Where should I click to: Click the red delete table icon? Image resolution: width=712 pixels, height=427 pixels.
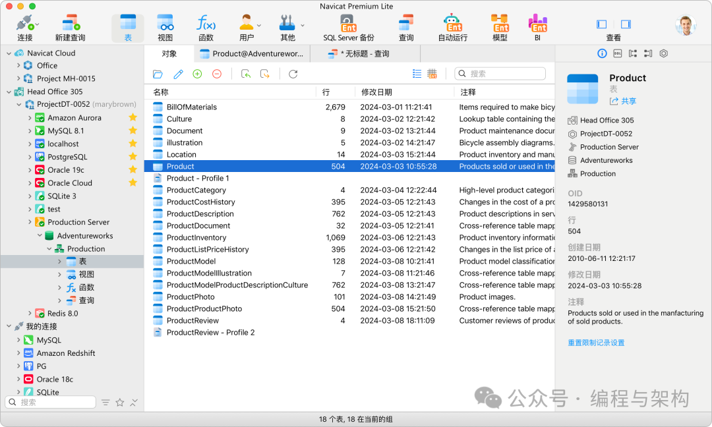[217, 74]
